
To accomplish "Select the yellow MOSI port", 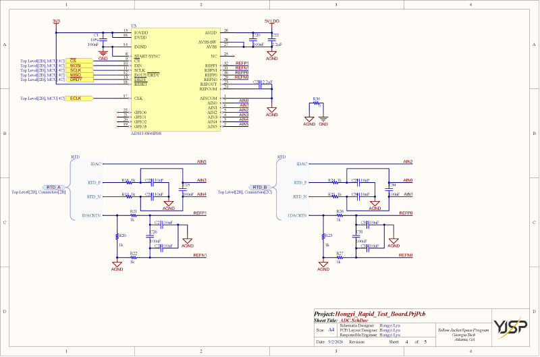I will pyautogui.click(x=79, y=65).
